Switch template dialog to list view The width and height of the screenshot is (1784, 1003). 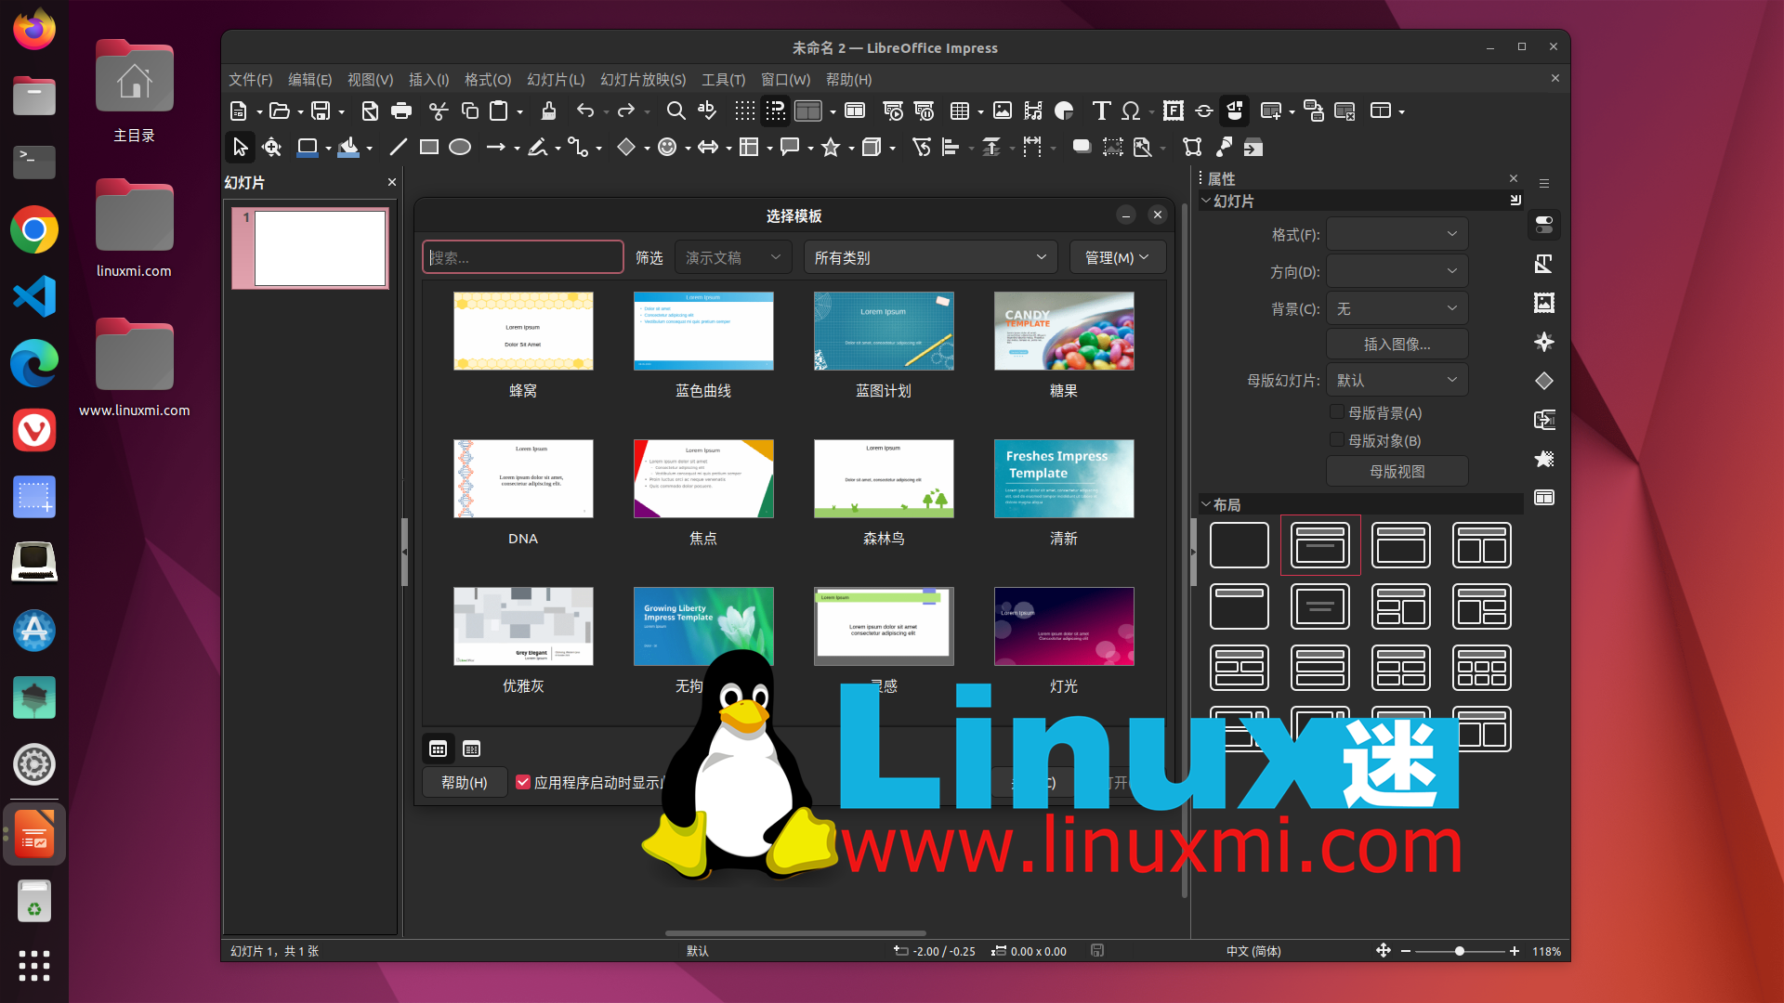pyautogui.click(x=472, y=749)
